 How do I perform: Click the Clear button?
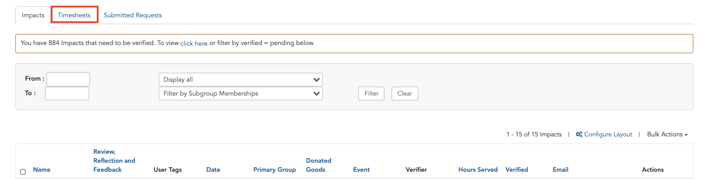tap(405, 93)
